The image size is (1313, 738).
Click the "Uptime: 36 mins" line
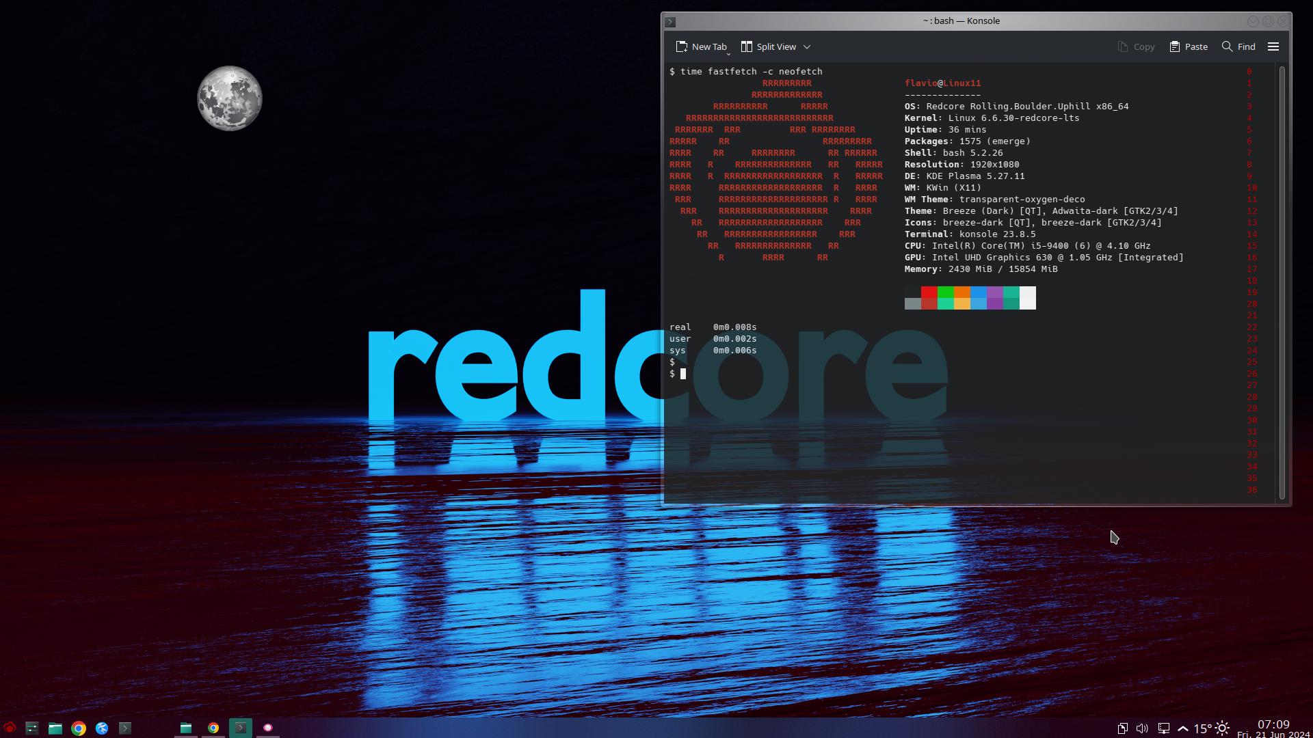coord(946,129)
